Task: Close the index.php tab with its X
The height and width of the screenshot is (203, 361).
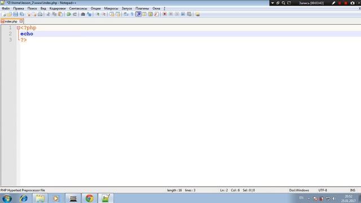Action: [x=21, y=21]
